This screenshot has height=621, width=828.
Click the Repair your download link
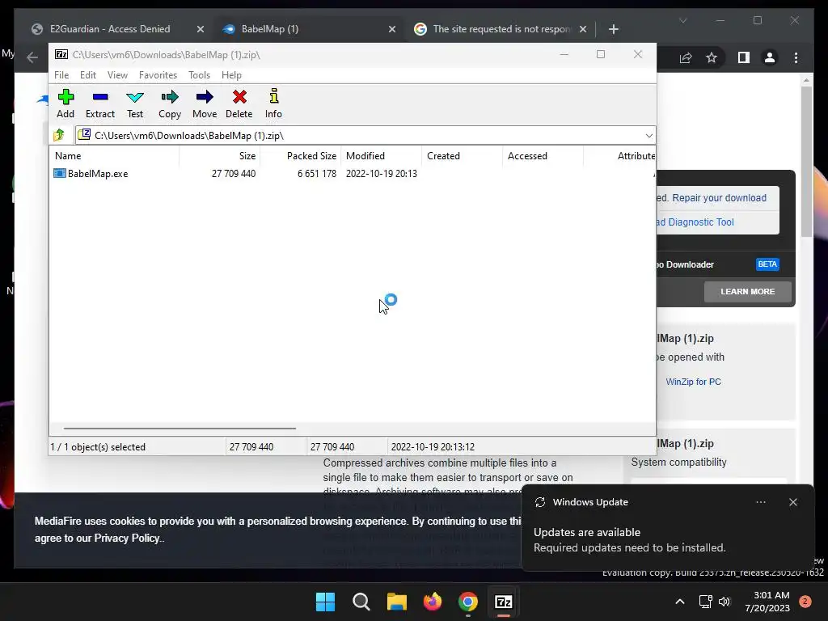(x=719, y=198)
